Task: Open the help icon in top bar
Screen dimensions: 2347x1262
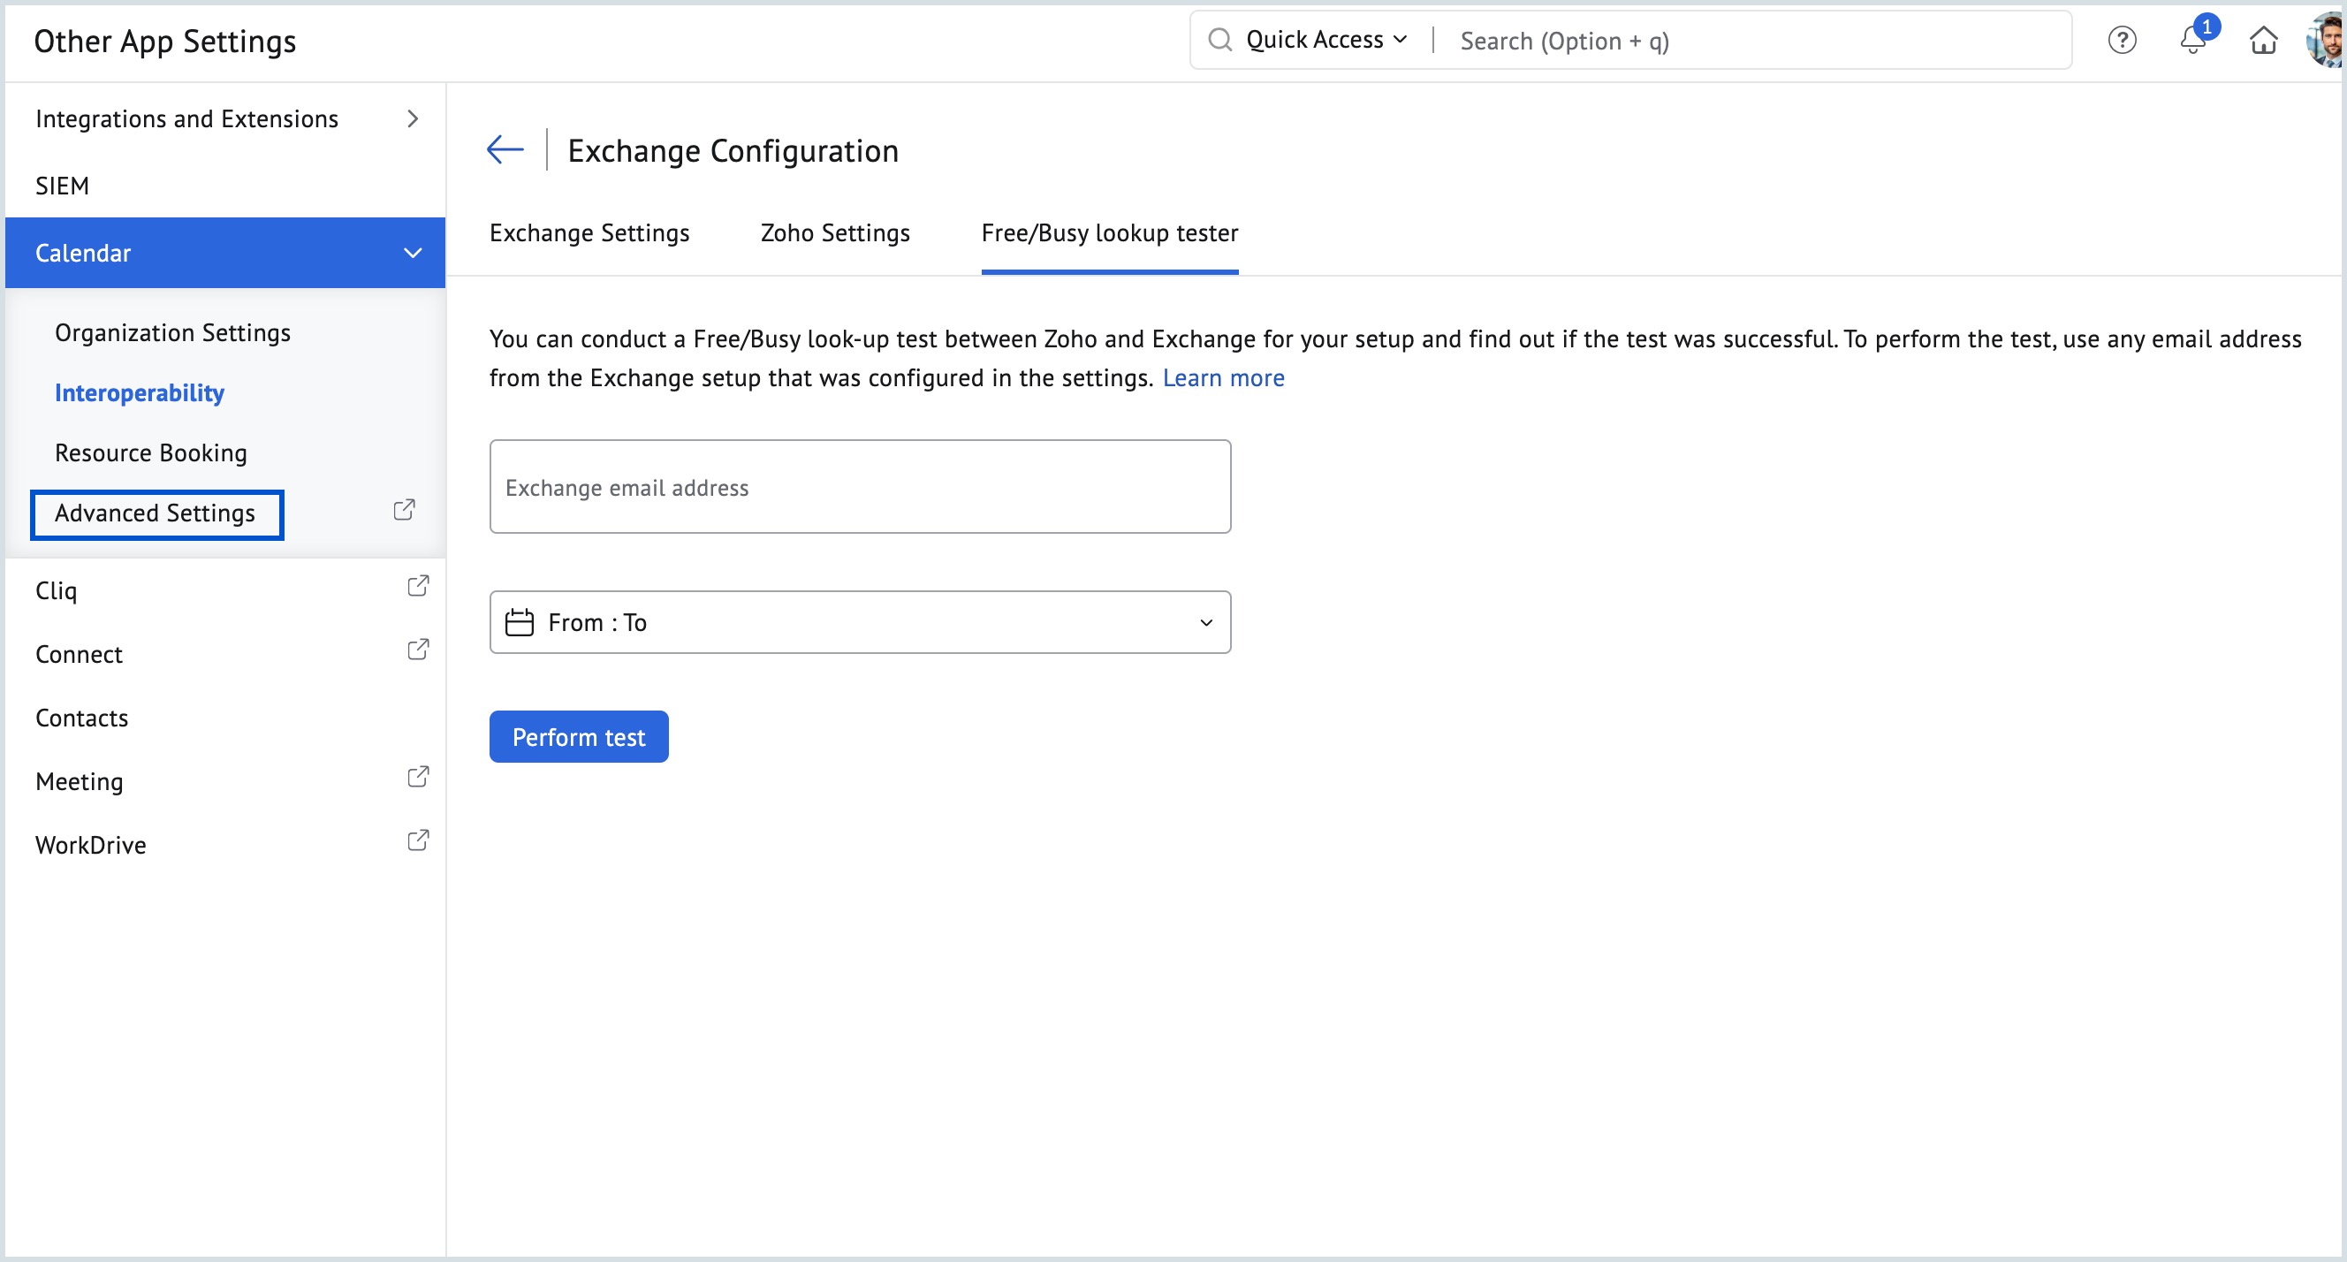Action: pos(2122,40)
